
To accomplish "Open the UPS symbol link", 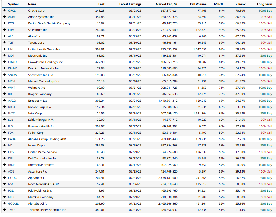I will click(x=11, y=152).
